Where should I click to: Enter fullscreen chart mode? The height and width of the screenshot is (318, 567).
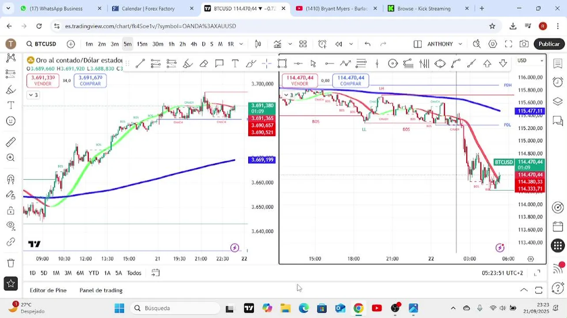click(508, 44)
